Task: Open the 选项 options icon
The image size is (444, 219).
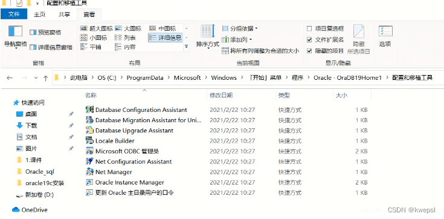Action: [385, 31]
